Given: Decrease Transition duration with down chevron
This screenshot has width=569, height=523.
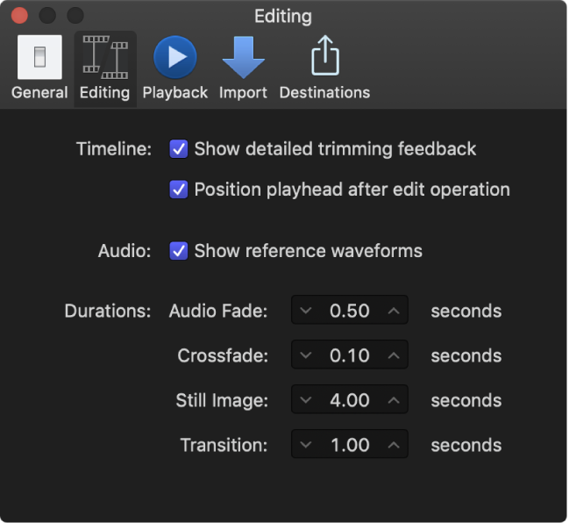Looking at the screenshot, I should pyautogui.click(x=305, y=445).
